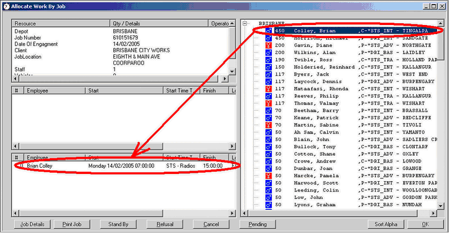449x233 pixels.
Task: Click the Stand By button
Action: coord(119,224)
